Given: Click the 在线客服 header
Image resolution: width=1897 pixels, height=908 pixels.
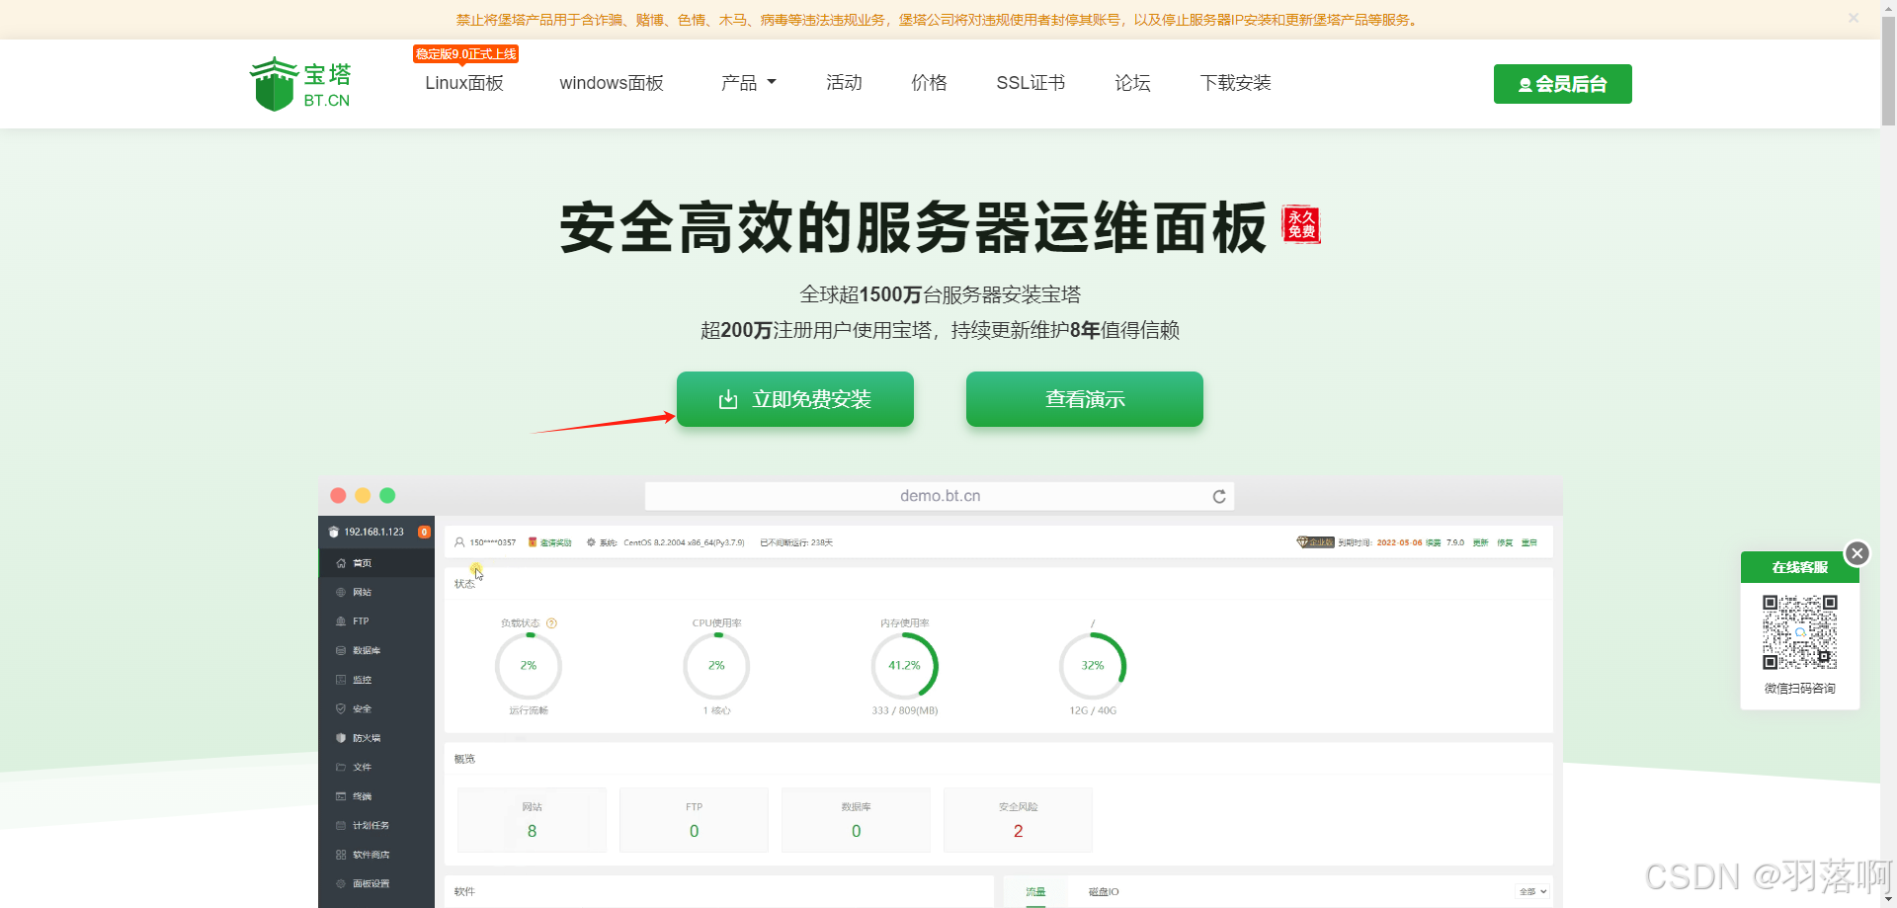Looking at the screenshot, I should pos(1800,567).
